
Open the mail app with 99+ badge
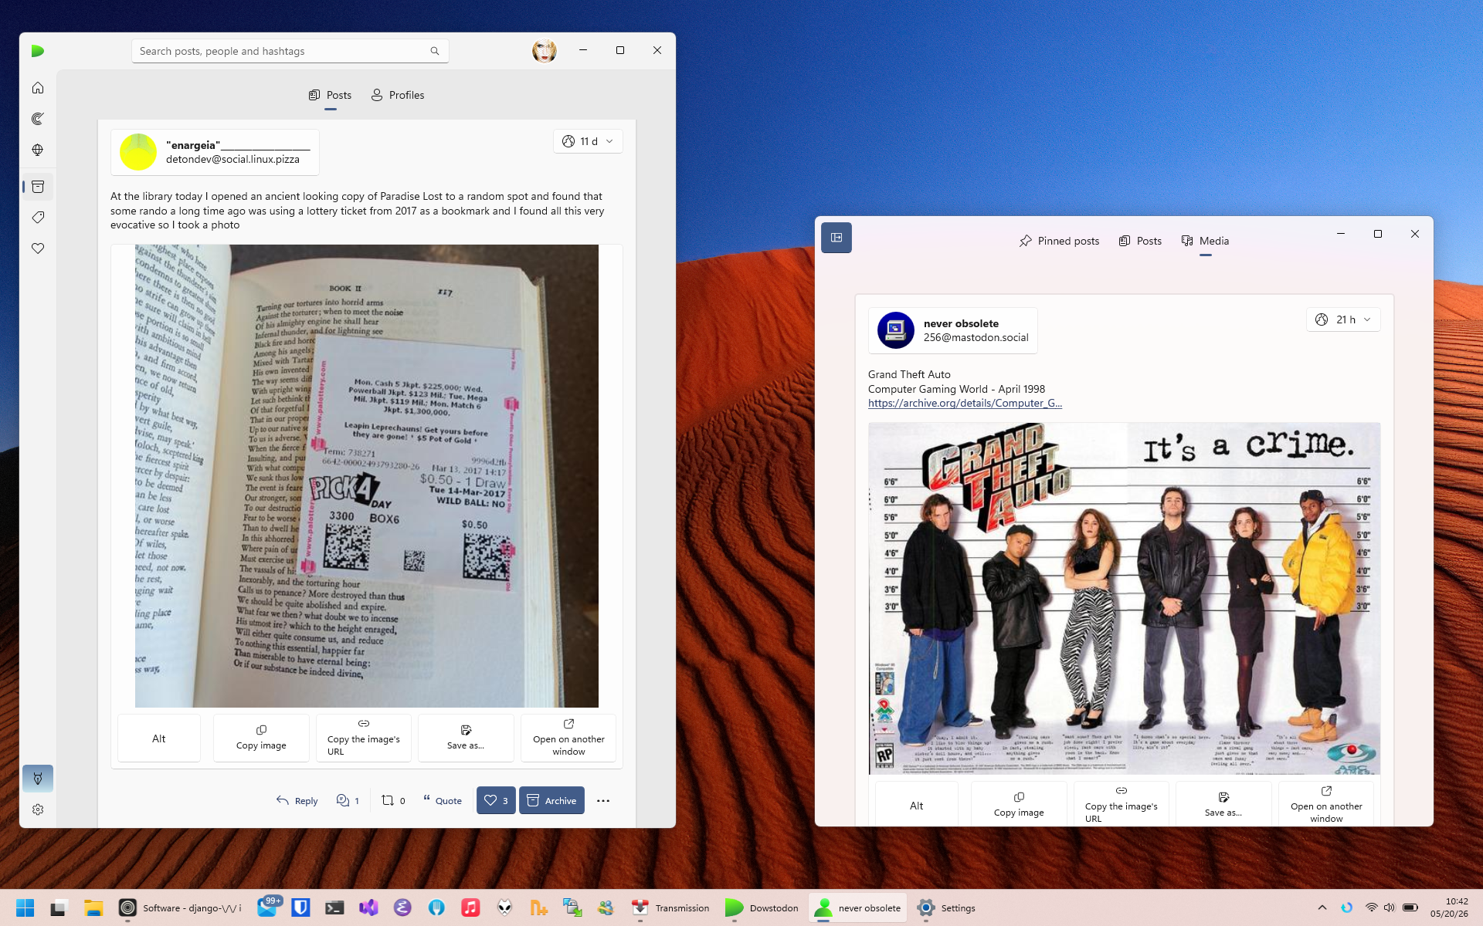[268, 908]
